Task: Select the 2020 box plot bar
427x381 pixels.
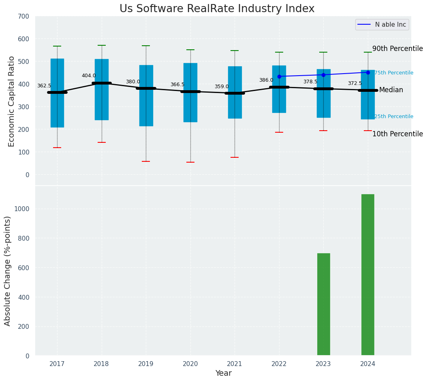Action: click(190, 93)
